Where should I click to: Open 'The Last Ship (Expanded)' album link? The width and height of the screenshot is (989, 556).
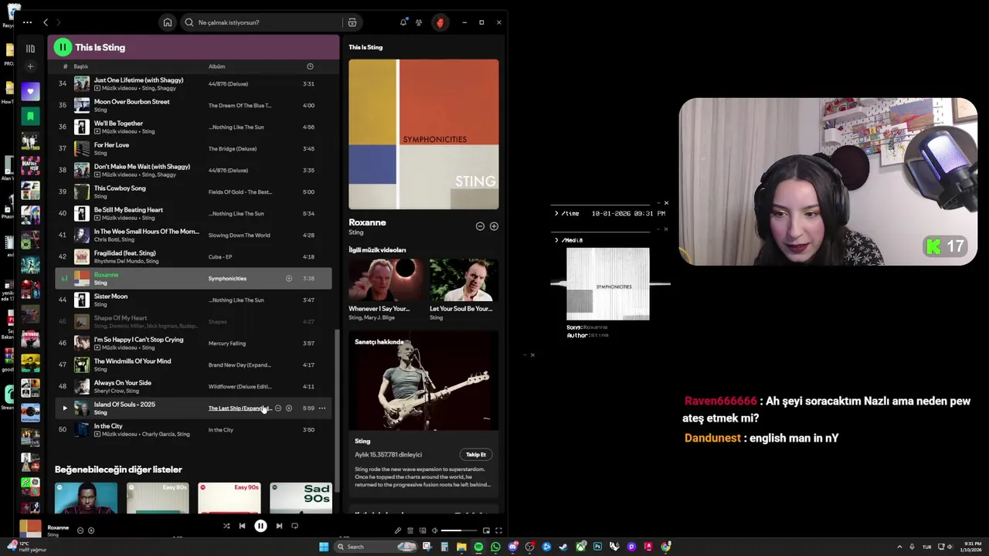click(240, 408)
